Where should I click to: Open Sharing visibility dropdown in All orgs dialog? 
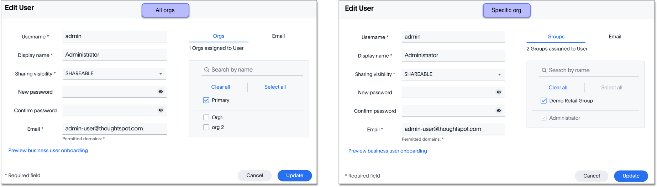coord(161,74)
